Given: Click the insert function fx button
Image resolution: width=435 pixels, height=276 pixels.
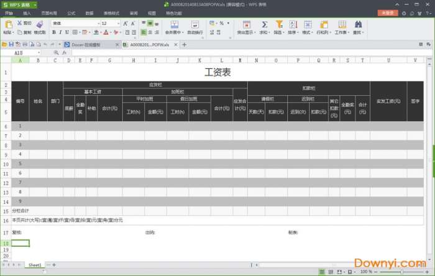Looking at the screenshot, I should (64, 52).
